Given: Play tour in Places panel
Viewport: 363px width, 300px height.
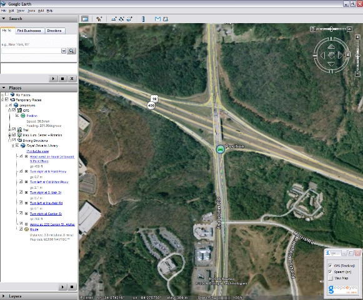Looking at the screenshot, I should pos(62,287).
